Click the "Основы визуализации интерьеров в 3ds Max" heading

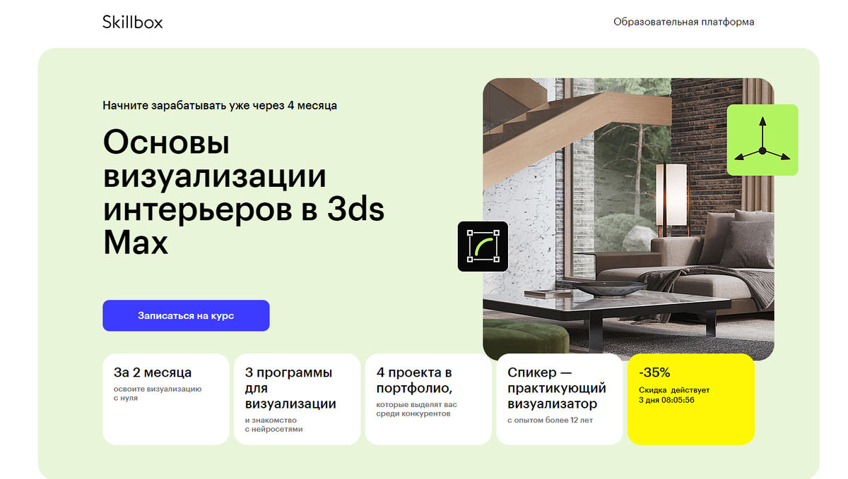[244, 193]
